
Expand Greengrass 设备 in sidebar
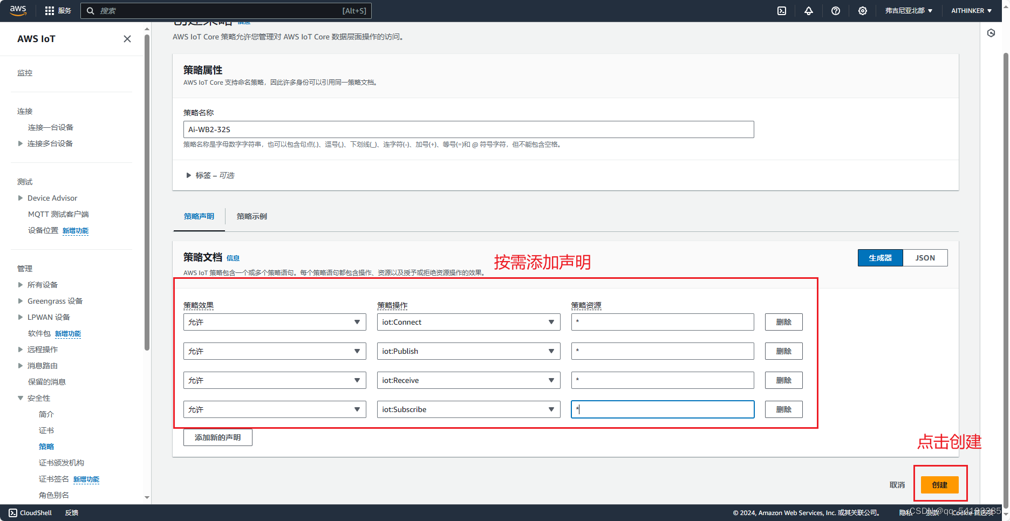pyautogui.click(x=21, y=301)
